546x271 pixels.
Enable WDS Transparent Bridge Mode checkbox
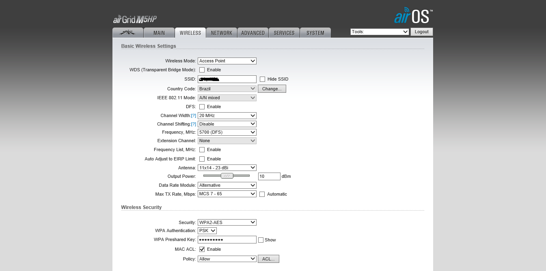coord(202,70)
